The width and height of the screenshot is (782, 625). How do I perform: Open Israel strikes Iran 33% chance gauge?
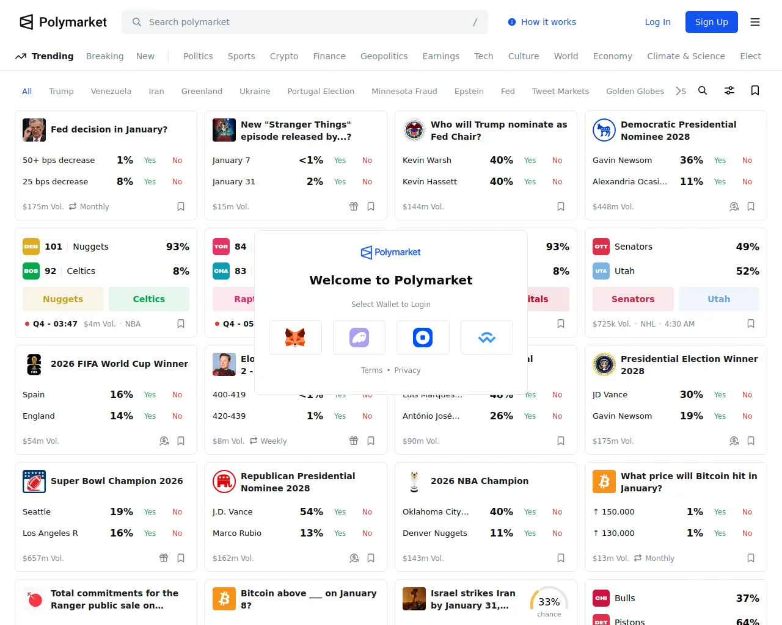549,602
